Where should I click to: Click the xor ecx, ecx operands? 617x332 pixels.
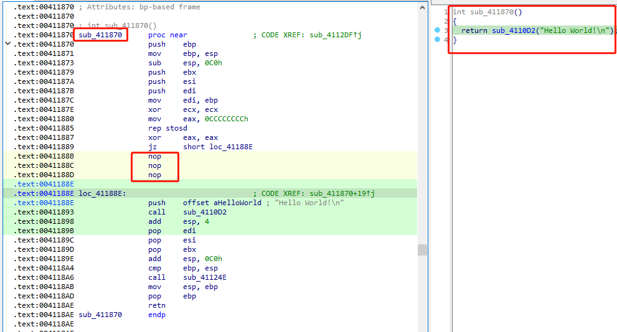[200, 109]
